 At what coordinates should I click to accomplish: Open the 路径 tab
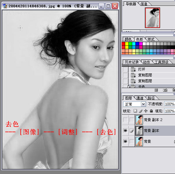[x=151, y=98]
